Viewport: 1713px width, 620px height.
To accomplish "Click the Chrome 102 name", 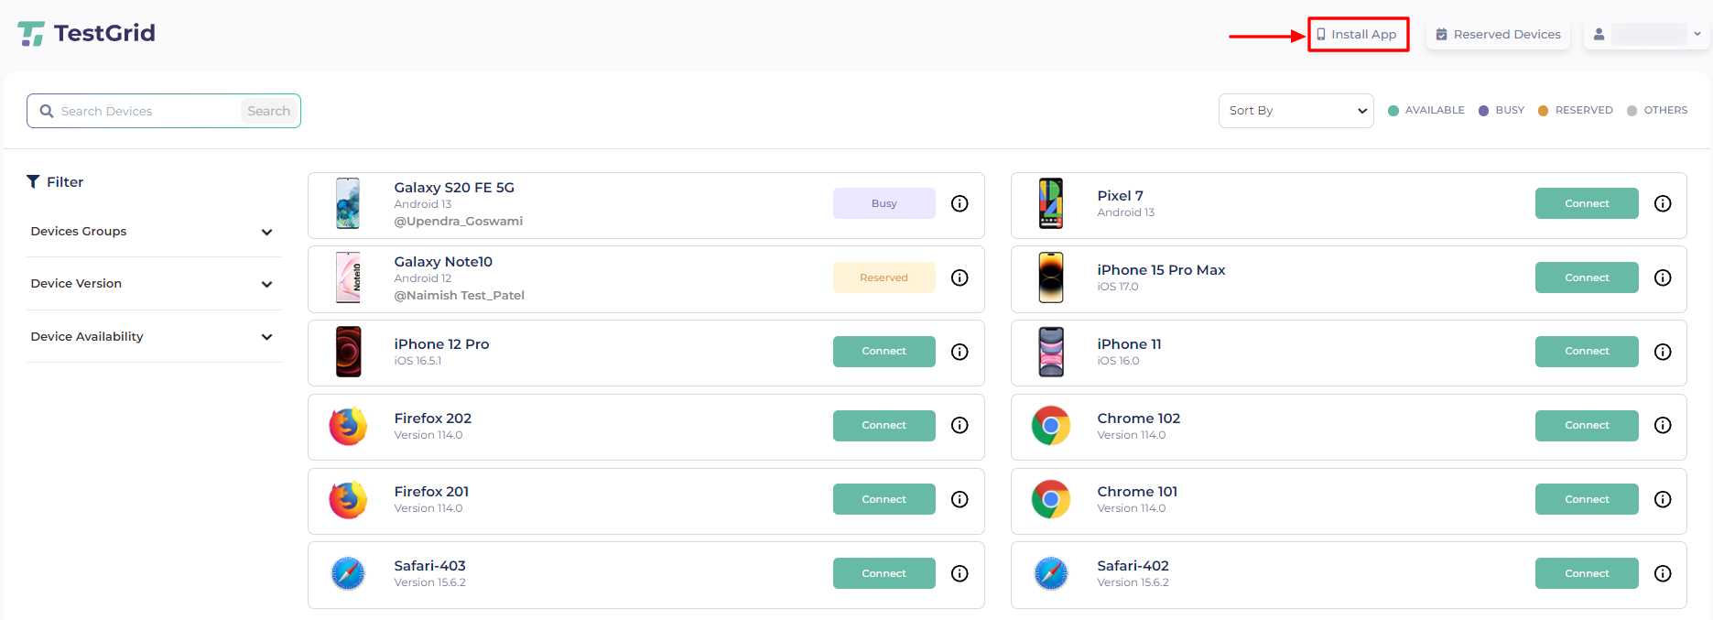I will [x=1139, y=419].
